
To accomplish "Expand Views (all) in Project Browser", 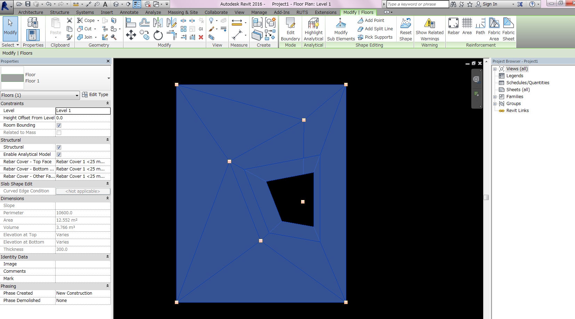I will point(495,69).
